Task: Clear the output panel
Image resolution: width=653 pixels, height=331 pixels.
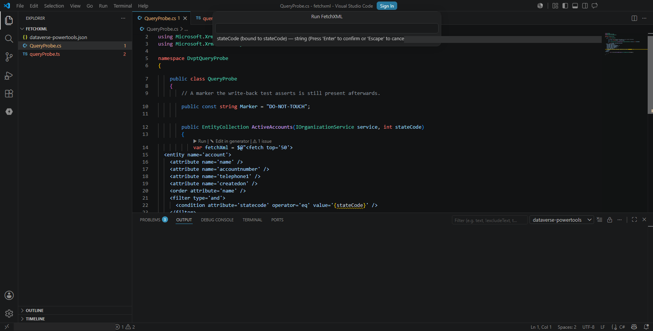Action: (x=599, y=220)
